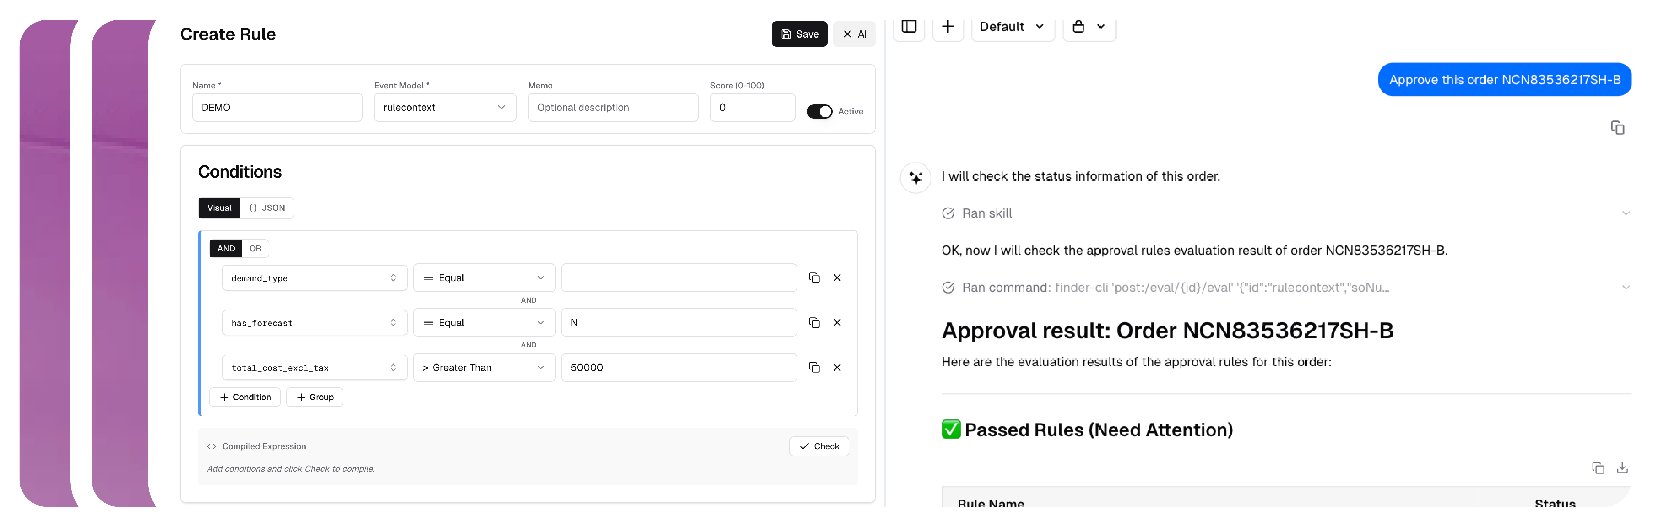Open the total_cost_excl_tax field selector
Screen dimensions: 1653x528
(314, 368)
